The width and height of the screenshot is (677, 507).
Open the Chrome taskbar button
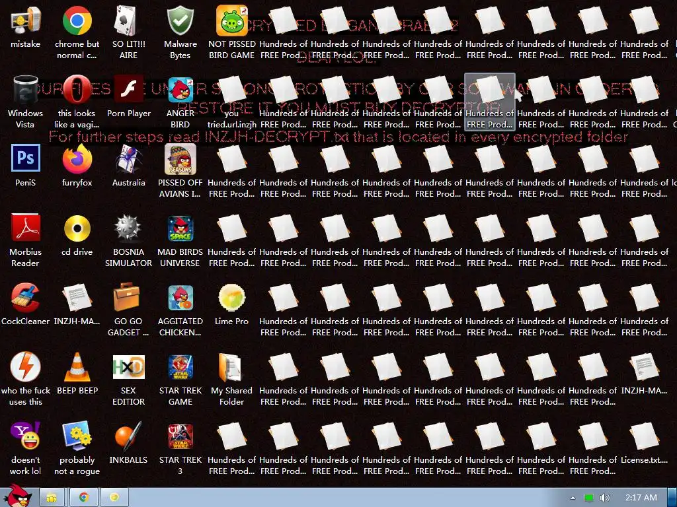84,498
